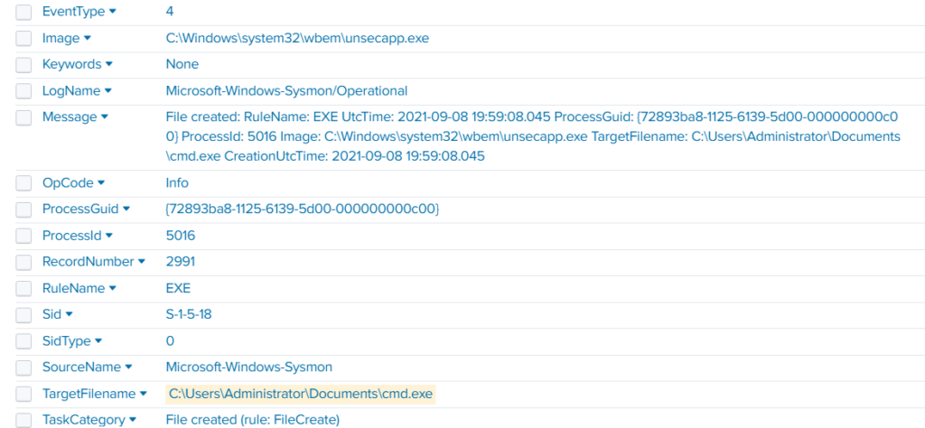Click RuleName value EXE
925x428 pixels.
click(x=178, y=288)
